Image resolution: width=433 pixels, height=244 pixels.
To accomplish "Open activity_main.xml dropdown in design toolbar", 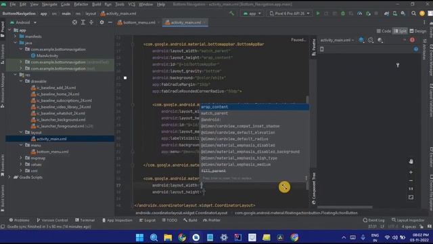I will [x=337, y=40].
